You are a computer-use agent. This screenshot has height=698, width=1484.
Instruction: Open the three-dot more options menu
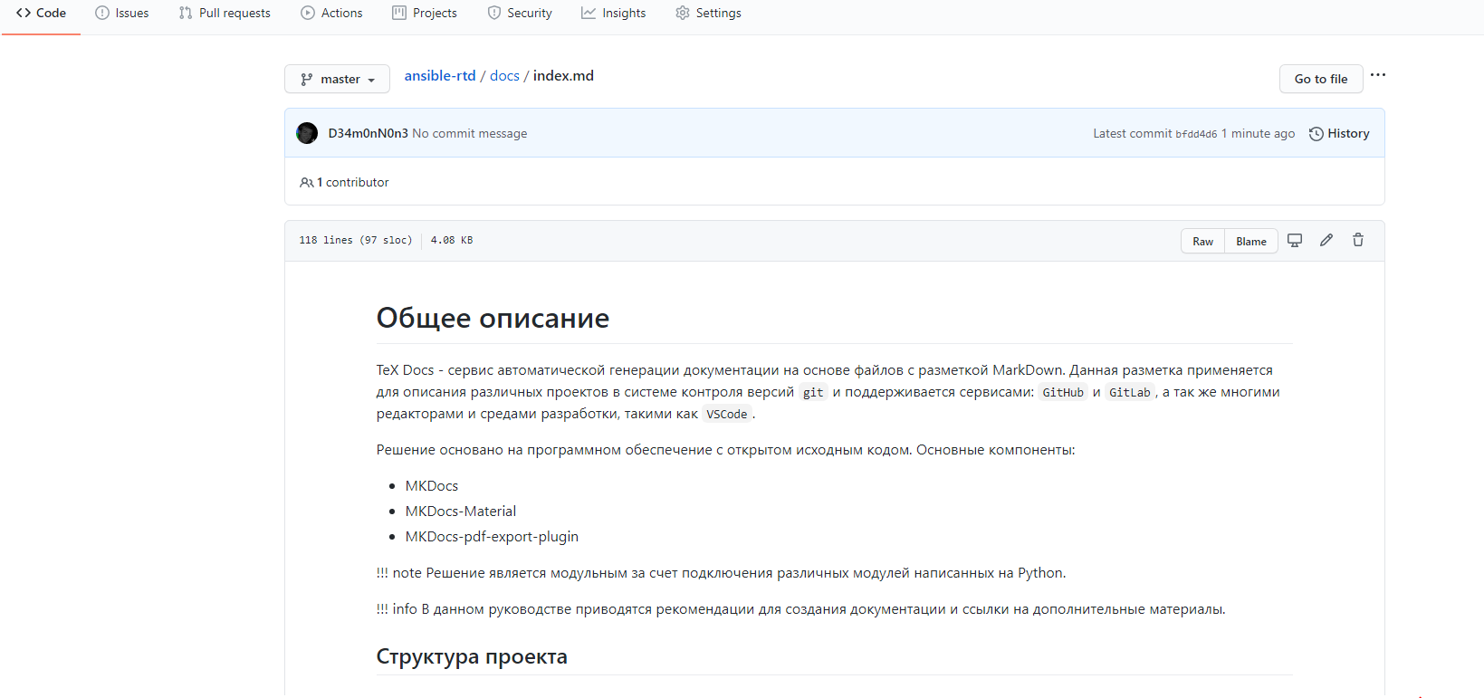click(x=1378, y=75)
